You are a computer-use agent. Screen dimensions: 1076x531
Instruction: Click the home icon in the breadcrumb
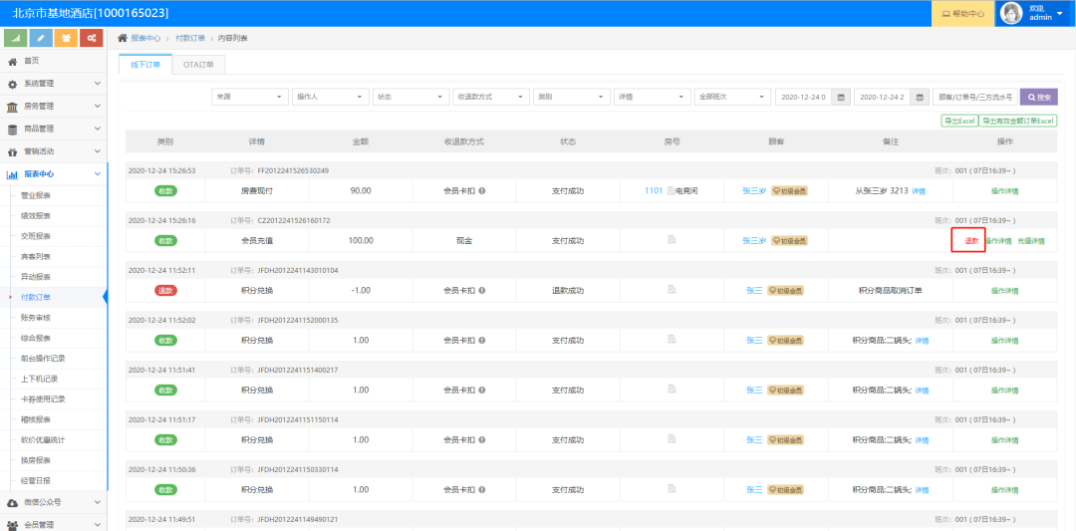(123, 38)
